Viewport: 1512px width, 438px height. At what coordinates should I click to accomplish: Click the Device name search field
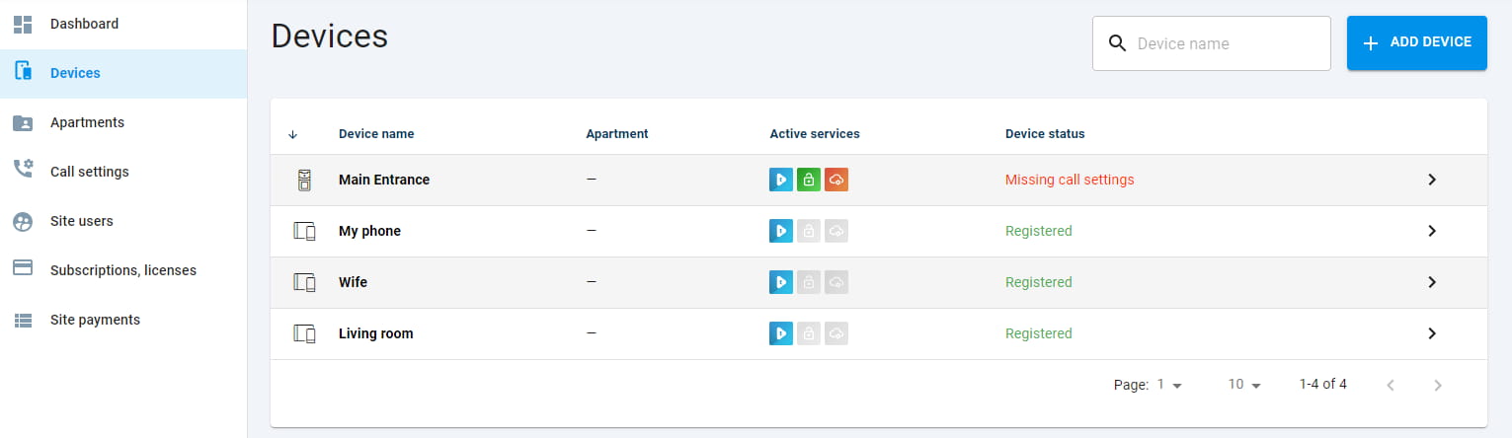click(1212, 43)
